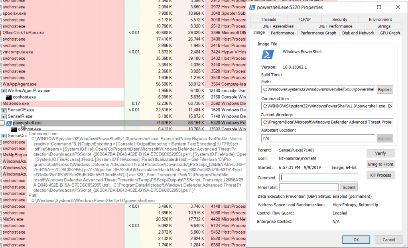Click conhost.exe console icon under WaSecAgentProv
408x248 pixels.
point(9,97)
